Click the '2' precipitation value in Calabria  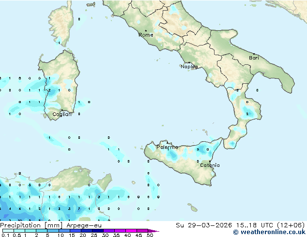(x=247, y=114)
